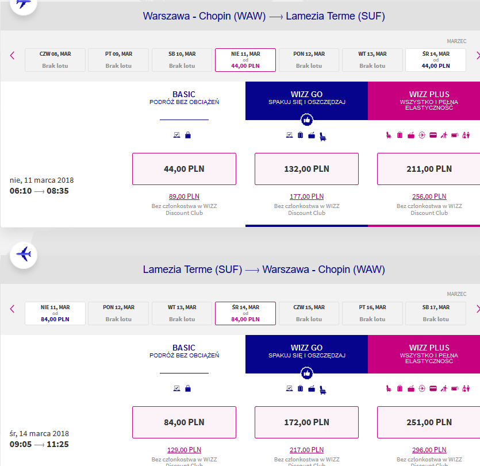This screenshot has width=480, height=466.
Task: Click the refund card icon under outbound WIZZ PLUS
Action: [433, 135]
